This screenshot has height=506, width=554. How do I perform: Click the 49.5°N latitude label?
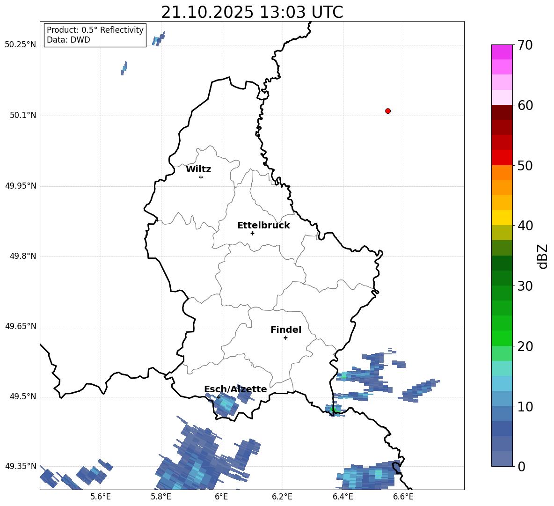coord(23,396)
